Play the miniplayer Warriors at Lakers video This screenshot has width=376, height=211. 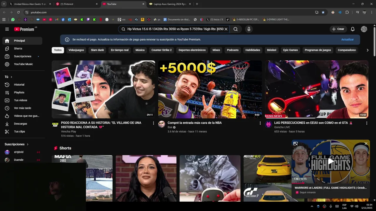click(x=331, y=161)
